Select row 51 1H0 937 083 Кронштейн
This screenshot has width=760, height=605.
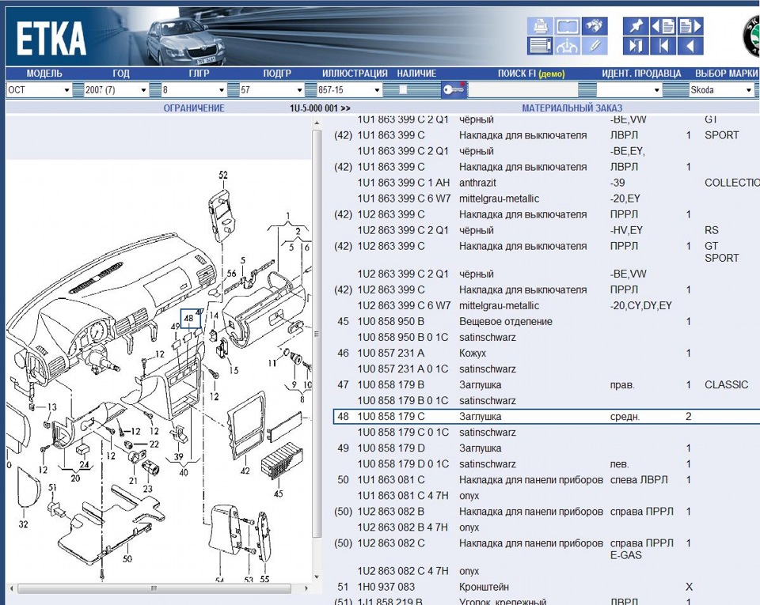click(x=546, y=587)
